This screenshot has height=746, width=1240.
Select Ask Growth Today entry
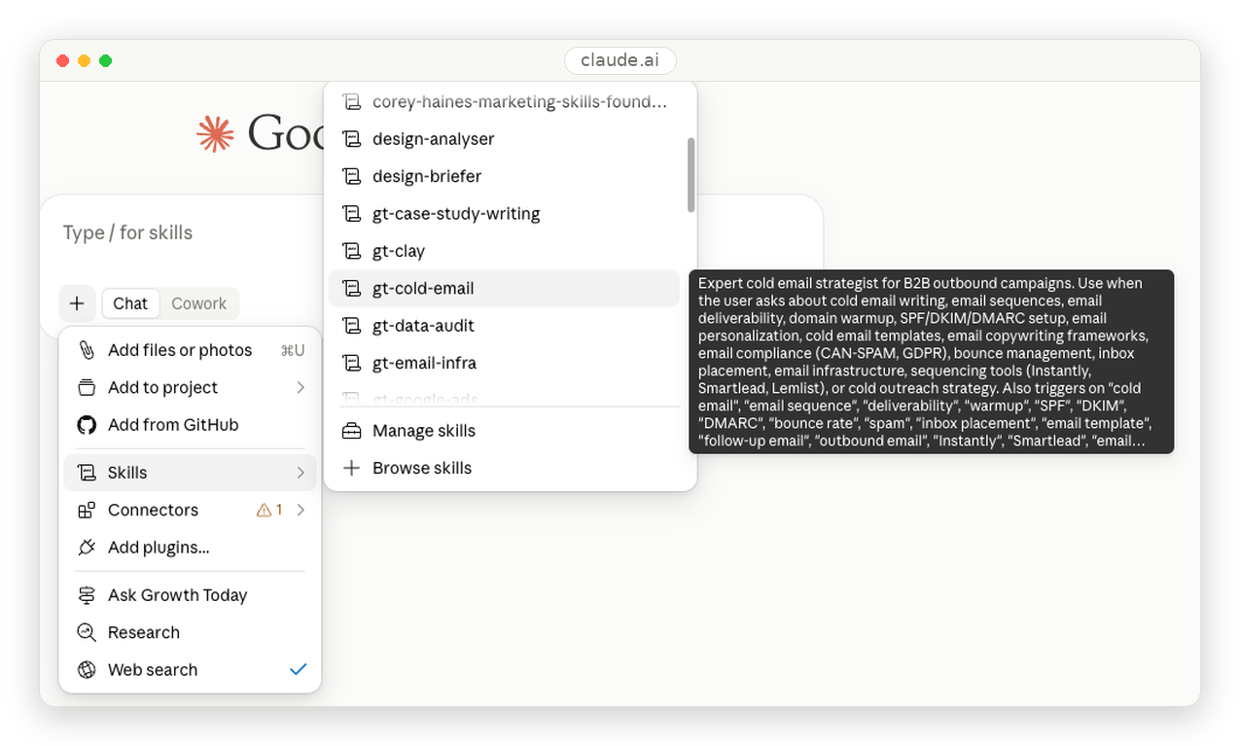(190, 595)
